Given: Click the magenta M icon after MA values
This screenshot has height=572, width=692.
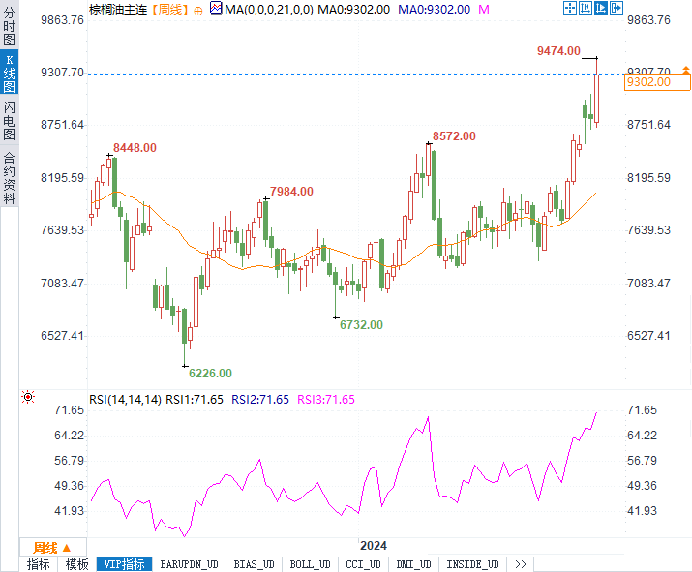Looking at the screenshot, I should pos(484,9).
